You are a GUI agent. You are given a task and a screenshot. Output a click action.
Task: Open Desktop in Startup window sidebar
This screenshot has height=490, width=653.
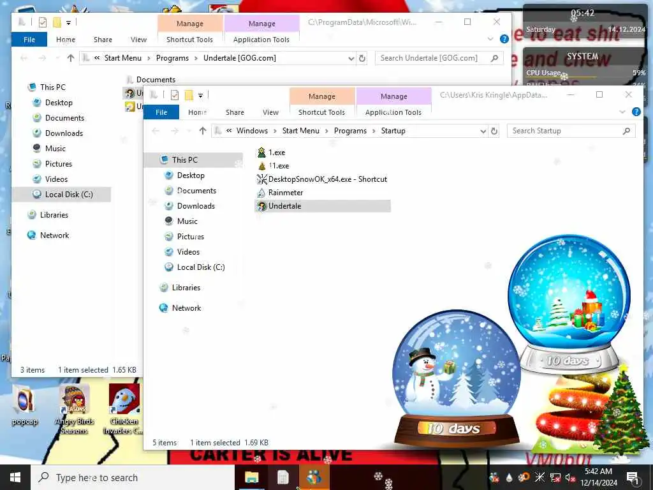[x=190, y=175]
